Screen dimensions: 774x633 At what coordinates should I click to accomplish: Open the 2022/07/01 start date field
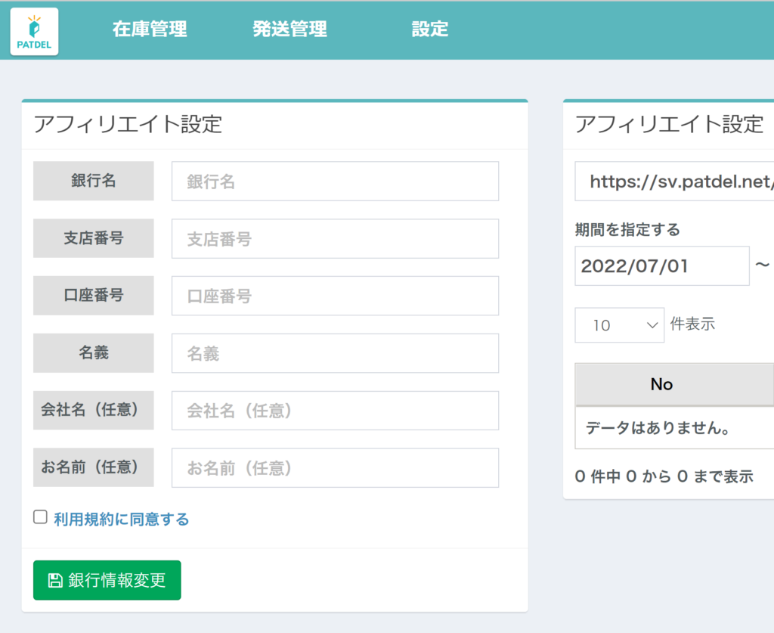click(x=661, y=266)
